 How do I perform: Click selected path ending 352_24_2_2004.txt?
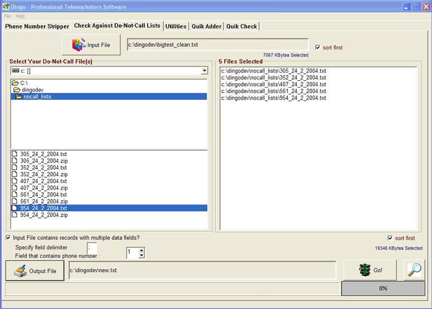[x=274, y=78]
